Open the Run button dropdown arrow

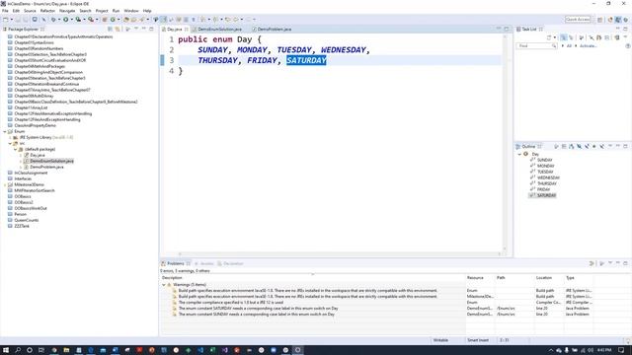(71, 20)
